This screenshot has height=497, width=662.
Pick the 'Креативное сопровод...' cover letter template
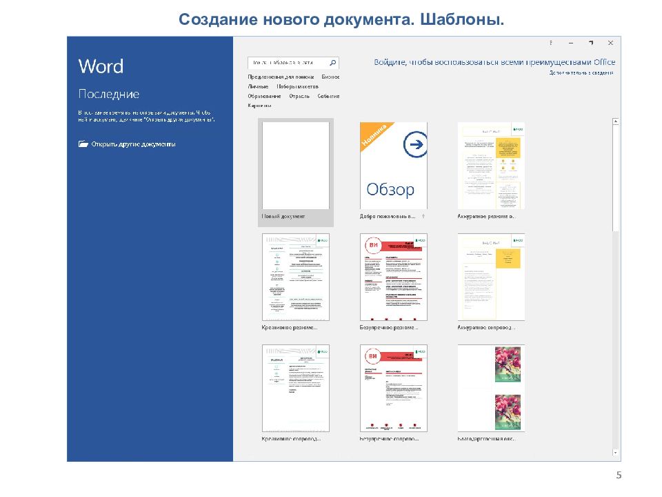pos(296,388)
